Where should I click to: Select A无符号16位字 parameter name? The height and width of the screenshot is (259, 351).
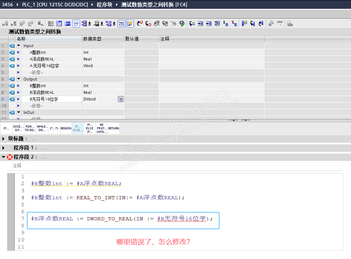click(44, 66)
